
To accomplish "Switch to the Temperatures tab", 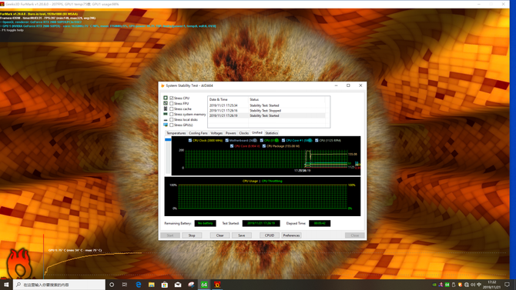I will coord(176,133).
